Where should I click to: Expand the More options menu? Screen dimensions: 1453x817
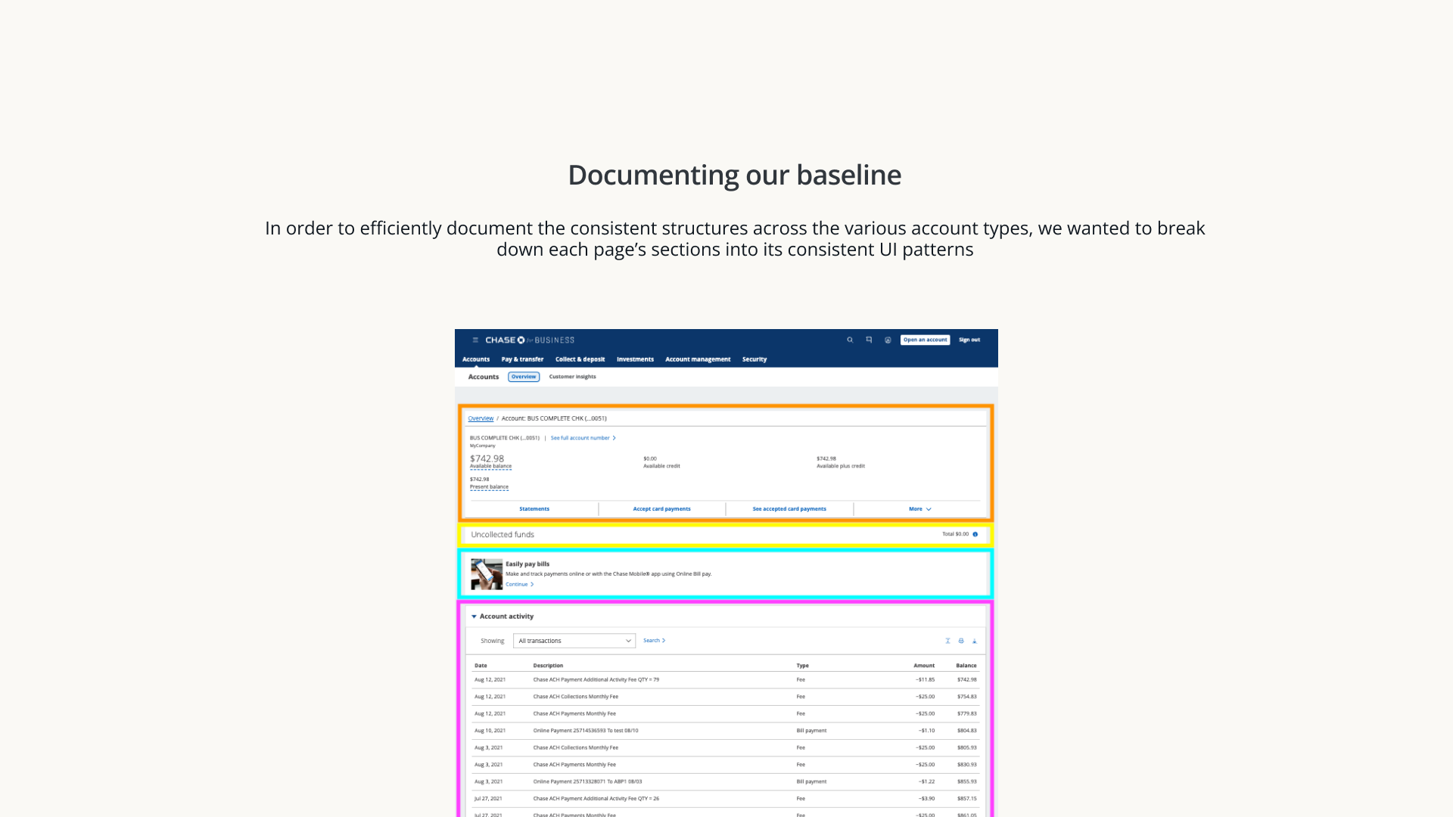[919, 510]
